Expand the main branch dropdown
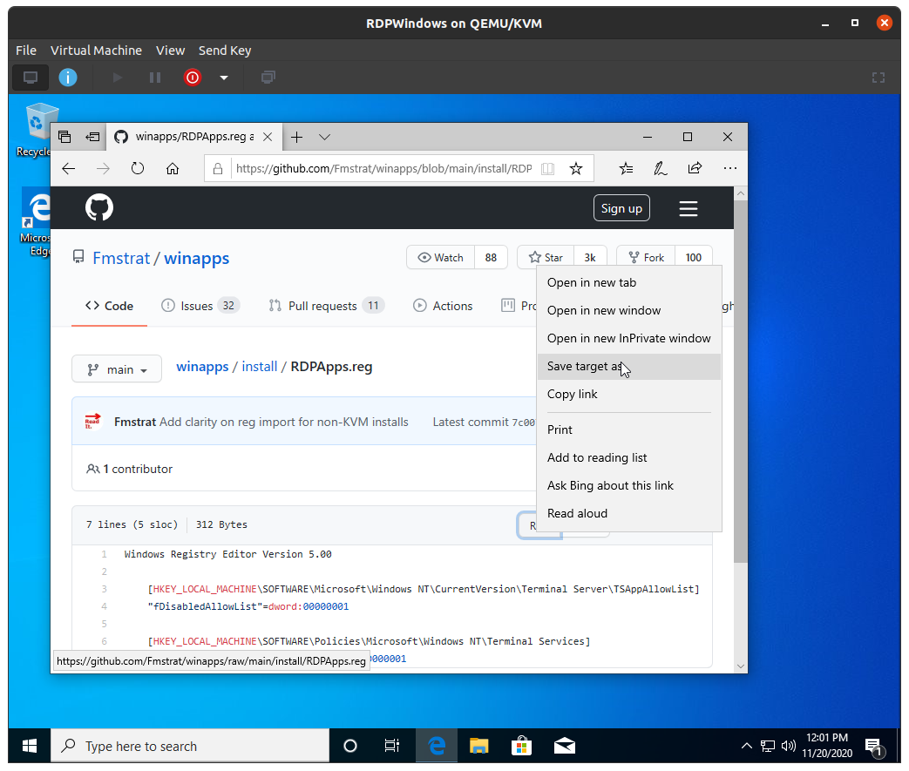Viewport: 909px width, 771px height. (117, 369)
